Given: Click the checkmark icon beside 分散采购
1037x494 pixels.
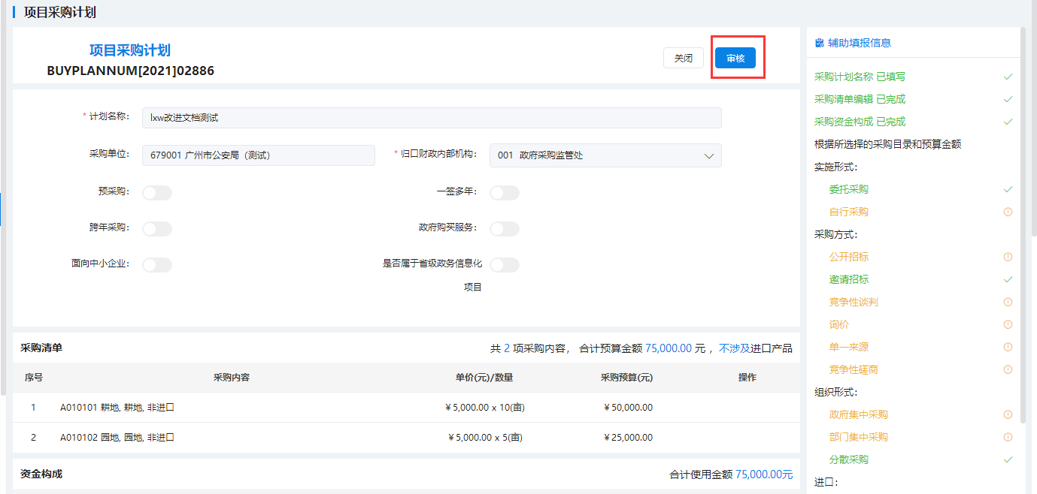Looking at the screenshot, I should coord(1008,459).
